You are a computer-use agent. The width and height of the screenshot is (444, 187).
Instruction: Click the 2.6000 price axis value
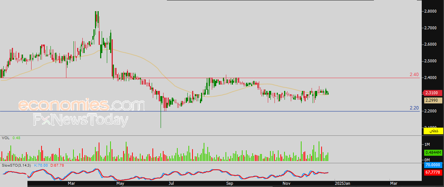(x=430, y=45)
